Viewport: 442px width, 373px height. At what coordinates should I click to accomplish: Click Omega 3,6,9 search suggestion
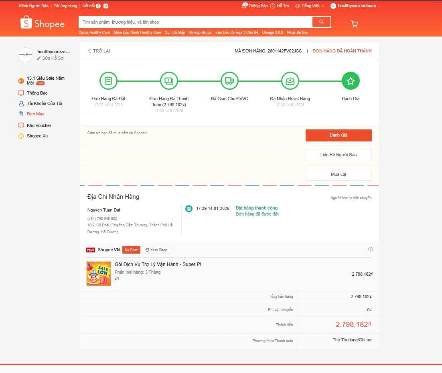pos(273,32)
